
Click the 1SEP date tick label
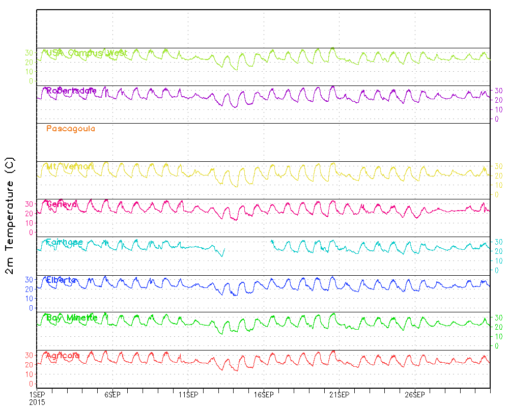37,394
